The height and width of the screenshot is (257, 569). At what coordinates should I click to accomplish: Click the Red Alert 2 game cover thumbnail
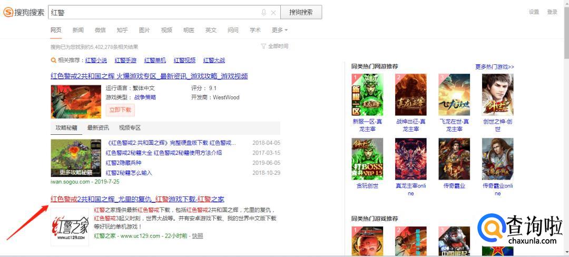click(x=76, y=102)
